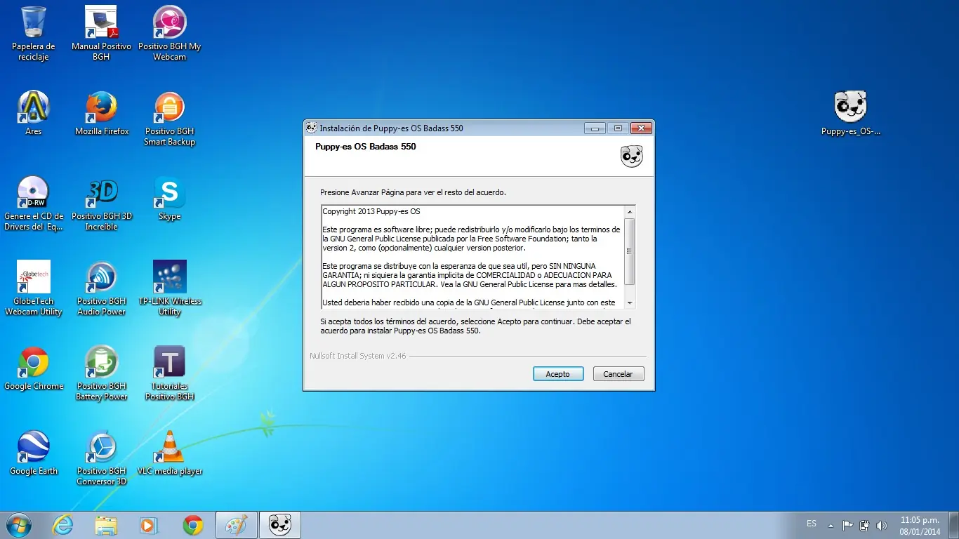
Task: Click the license agreement scrollbar thumb
Action: [630, 251]
